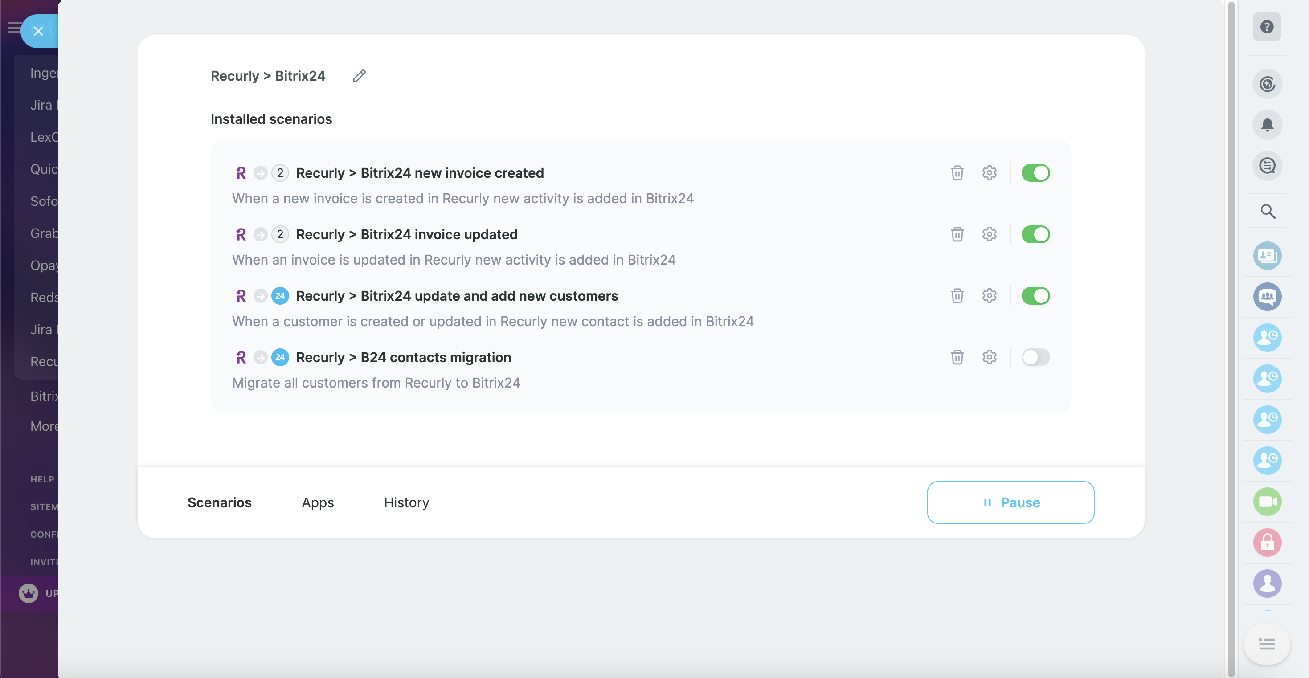The height and width of the screenshot is (678, 1309).
Task: Turn off the invoice updated scenario toggle
Action: (1035, 234)
